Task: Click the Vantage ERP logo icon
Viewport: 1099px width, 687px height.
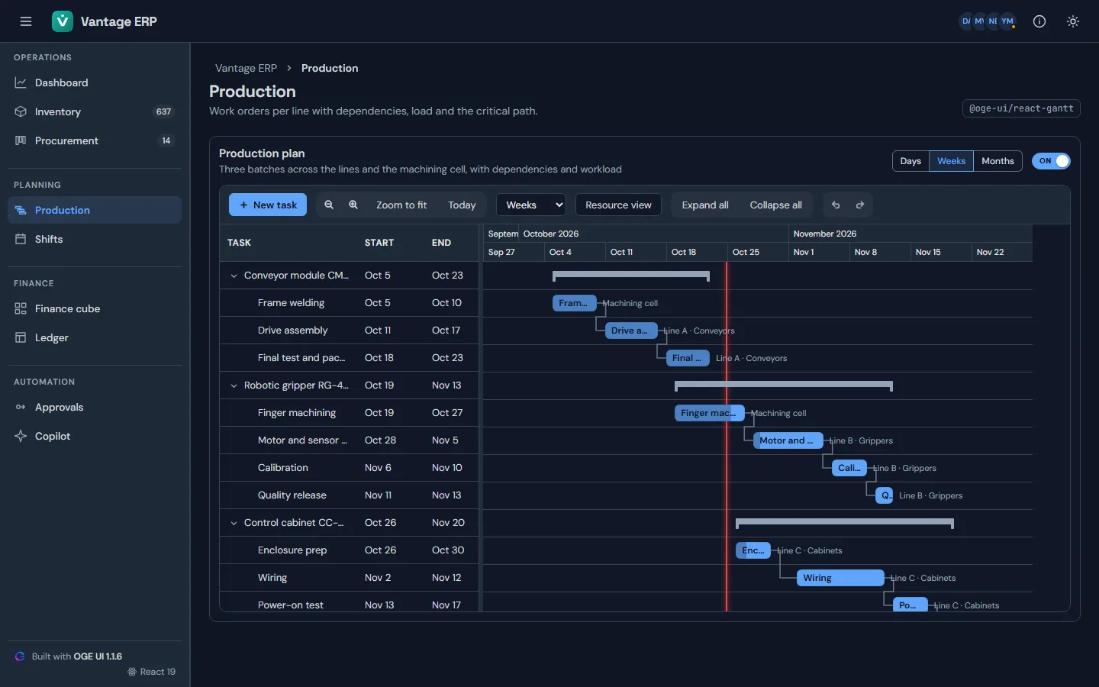Action: (x=63, y=21)
